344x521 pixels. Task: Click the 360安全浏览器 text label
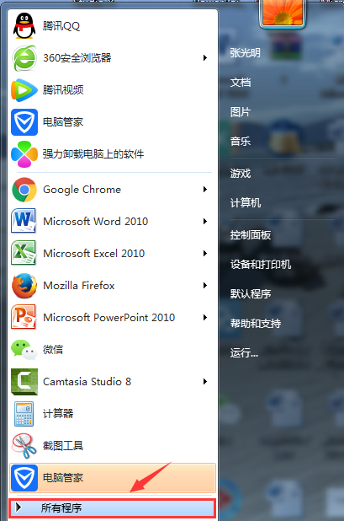click(77, 58)
